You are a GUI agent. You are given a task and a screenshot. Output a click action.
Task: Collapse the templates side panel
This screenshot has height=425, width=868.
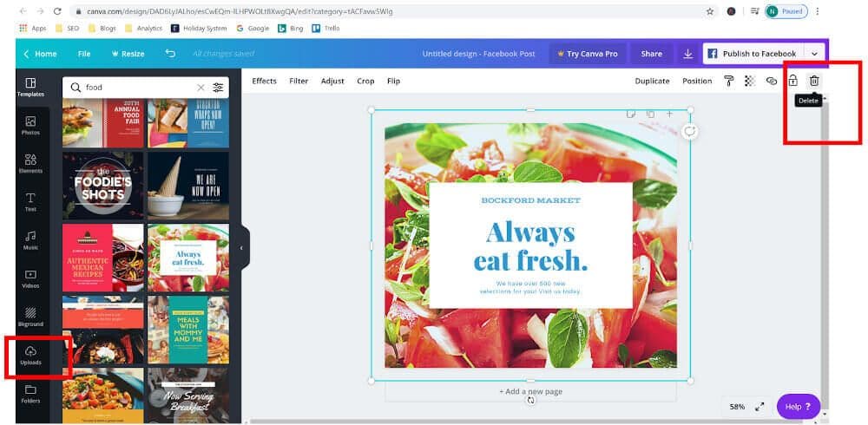241,247
